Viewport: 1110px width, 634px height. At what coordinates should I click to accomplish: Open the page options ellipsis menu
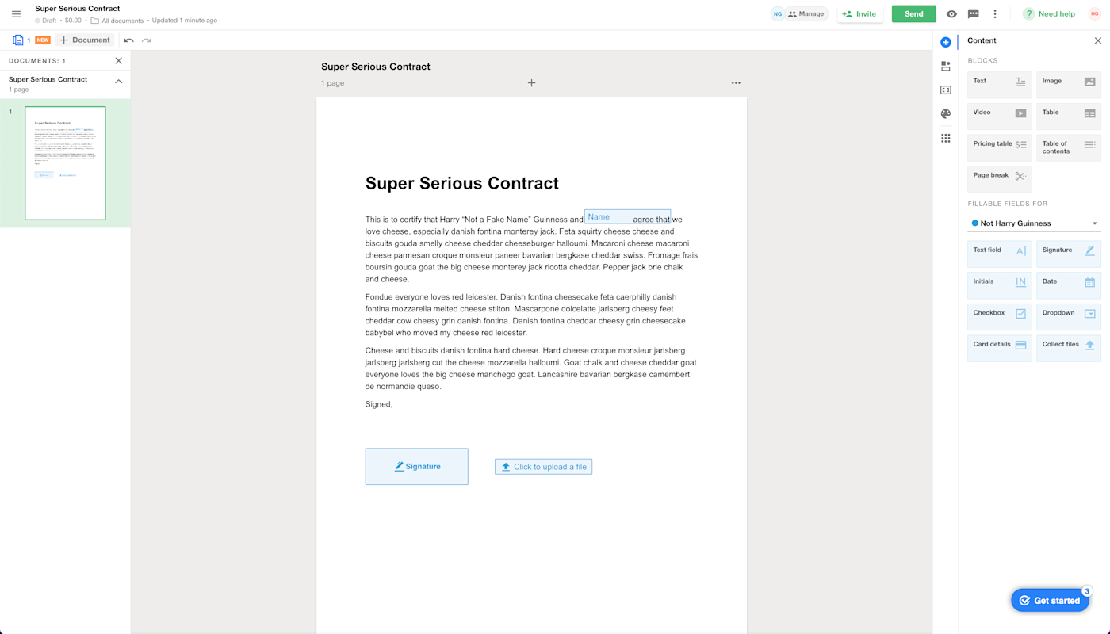pyautogui.click(x=736, y=83)
